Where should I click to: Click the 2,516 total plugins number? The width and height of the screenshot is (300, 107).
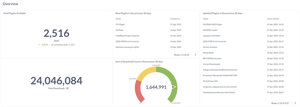[56, 33]
